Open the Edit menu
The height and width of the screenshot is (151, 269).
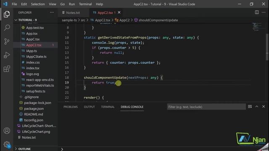(24, 4)
